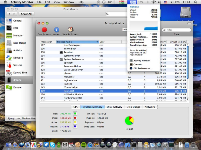Screen dimensions: 201x150
Task: Open Finder from the Dock
Action: pyautogui.click(x=9, y=145)
